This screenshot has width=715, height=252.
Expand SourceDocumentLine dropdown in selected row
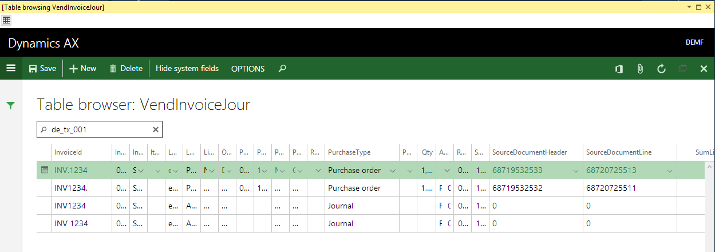pyautogui.click(x=670, y=171)
